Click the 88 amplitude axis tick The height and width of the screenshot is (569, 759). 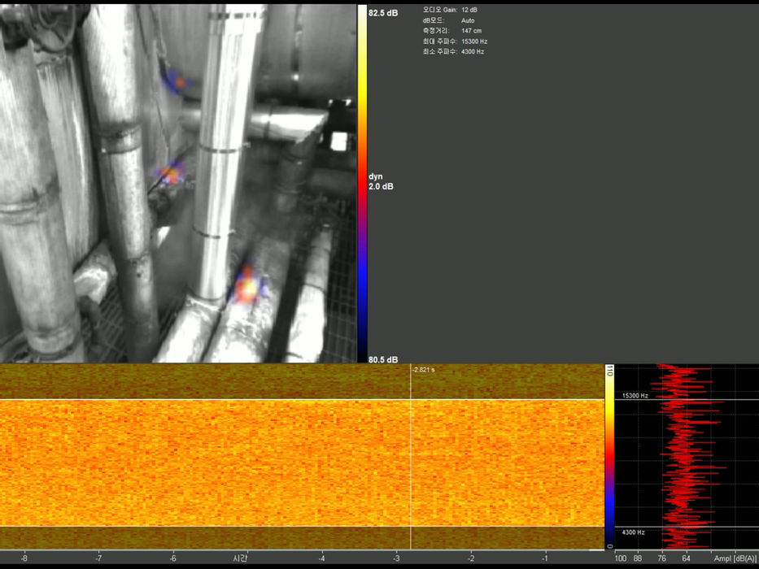tap(638, 558)
